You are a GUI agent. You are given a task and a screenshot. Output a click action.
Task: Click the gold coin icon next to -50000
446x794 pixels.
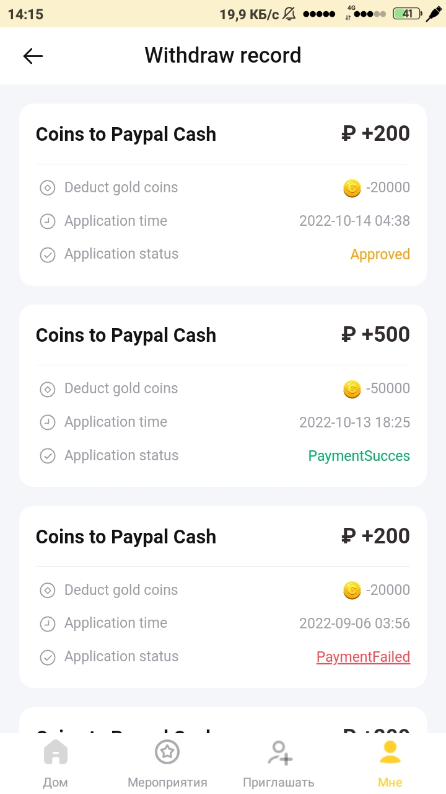coord(352,389)
